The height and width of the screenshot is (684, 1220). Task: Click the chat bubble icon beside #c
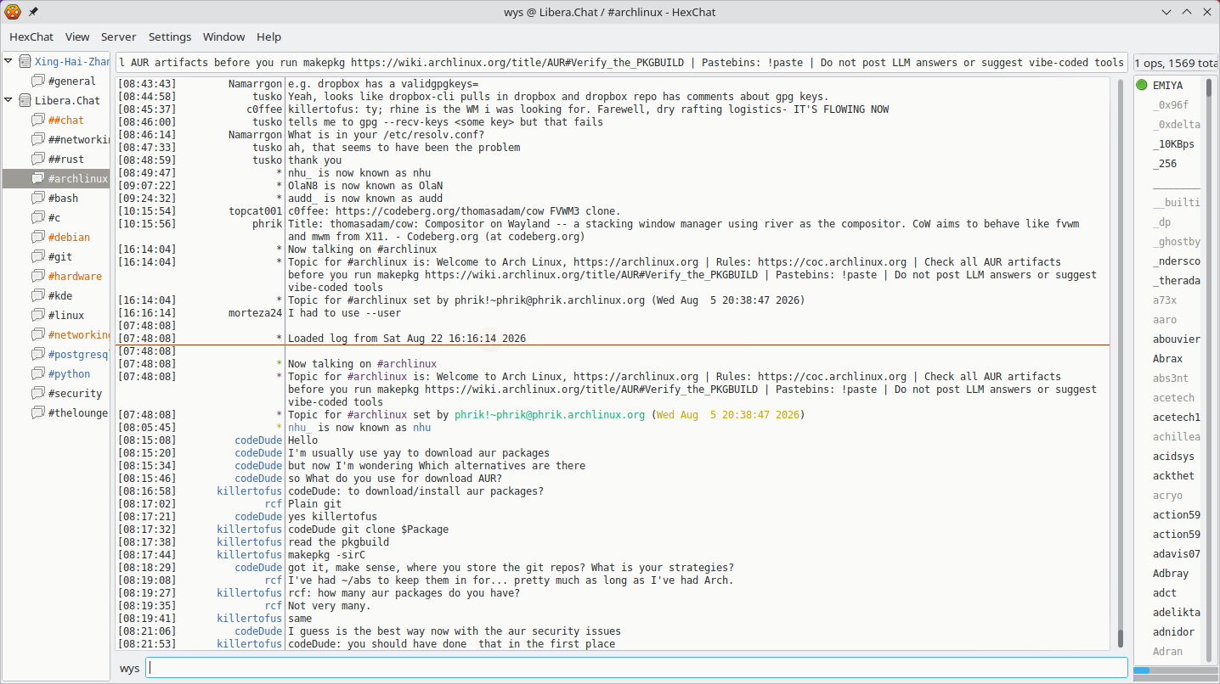coord(38,217)
